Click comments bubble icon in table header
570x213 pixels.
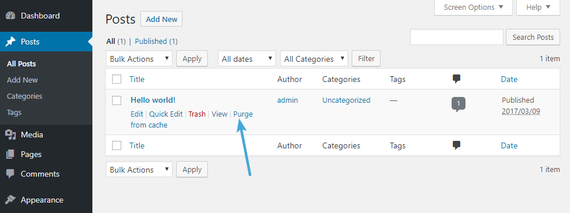tap(457, 79)
